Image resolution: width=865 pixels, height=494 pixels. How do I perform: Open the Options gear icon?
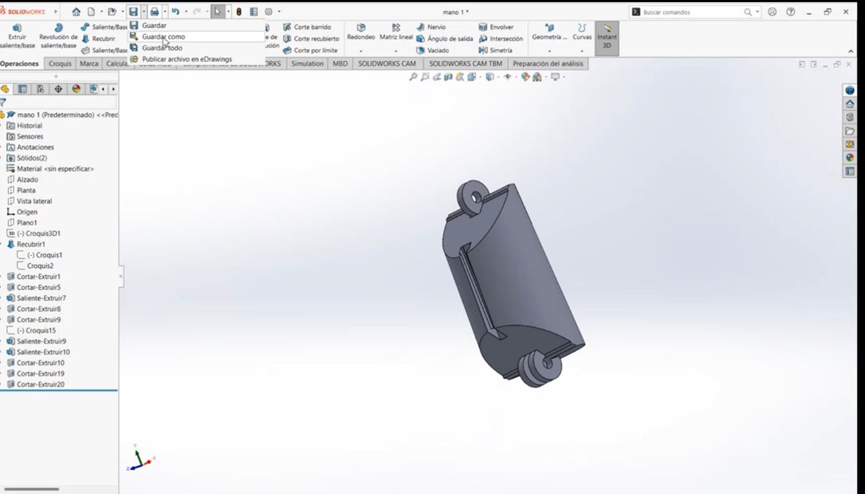click(269, 12)
